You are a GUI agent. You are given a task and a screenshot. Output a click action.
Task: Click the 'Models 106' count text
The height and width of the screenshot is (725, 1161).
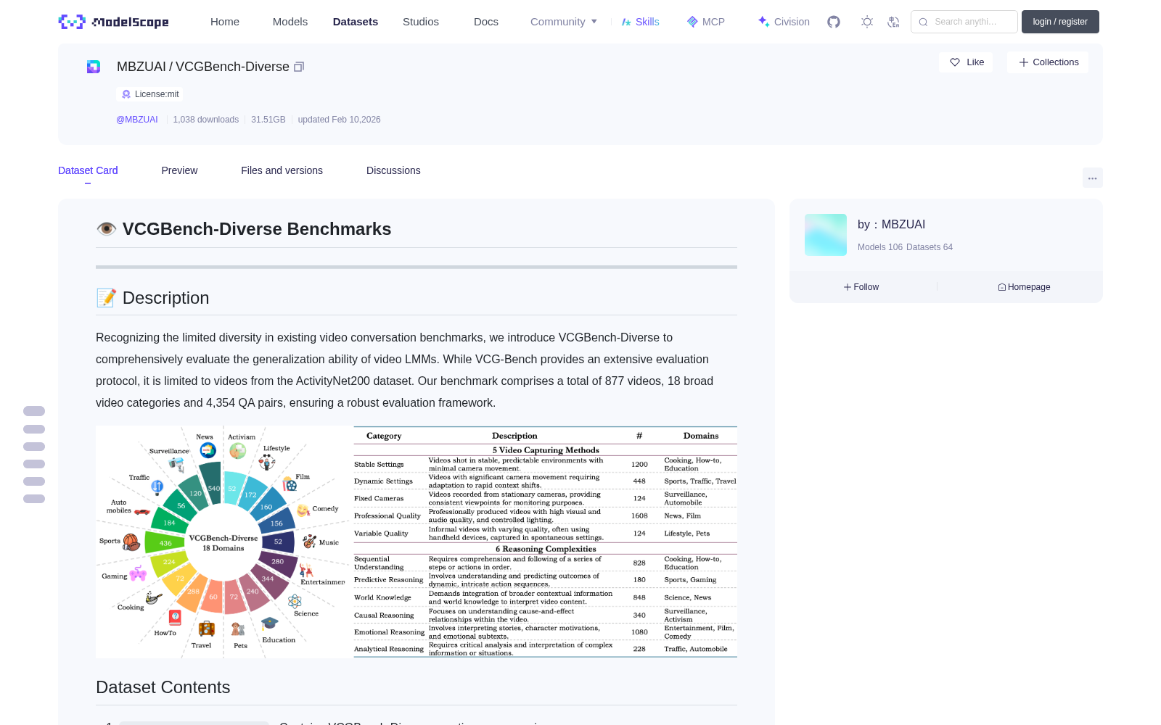click(880, 247)
